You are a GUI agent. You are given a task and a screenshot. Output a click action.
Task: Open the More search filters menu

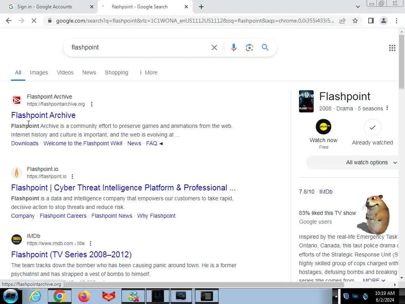click(x=148, y=73)
